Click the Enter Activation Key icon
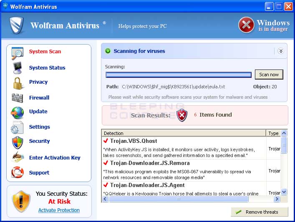The image size is (295, 222). [17, 158]
